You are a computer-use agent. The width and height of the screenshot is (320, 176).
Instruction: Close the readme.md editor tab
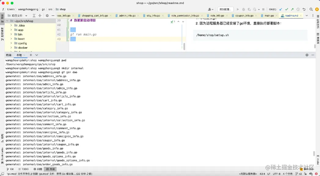[300, 16]
